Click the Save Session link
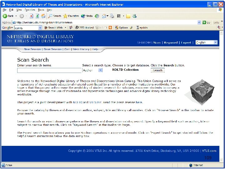225x169 pixels. coord(52,49)
